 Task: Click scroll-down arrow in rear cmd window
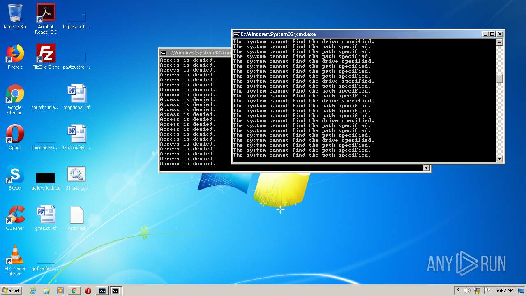[426, 168]
